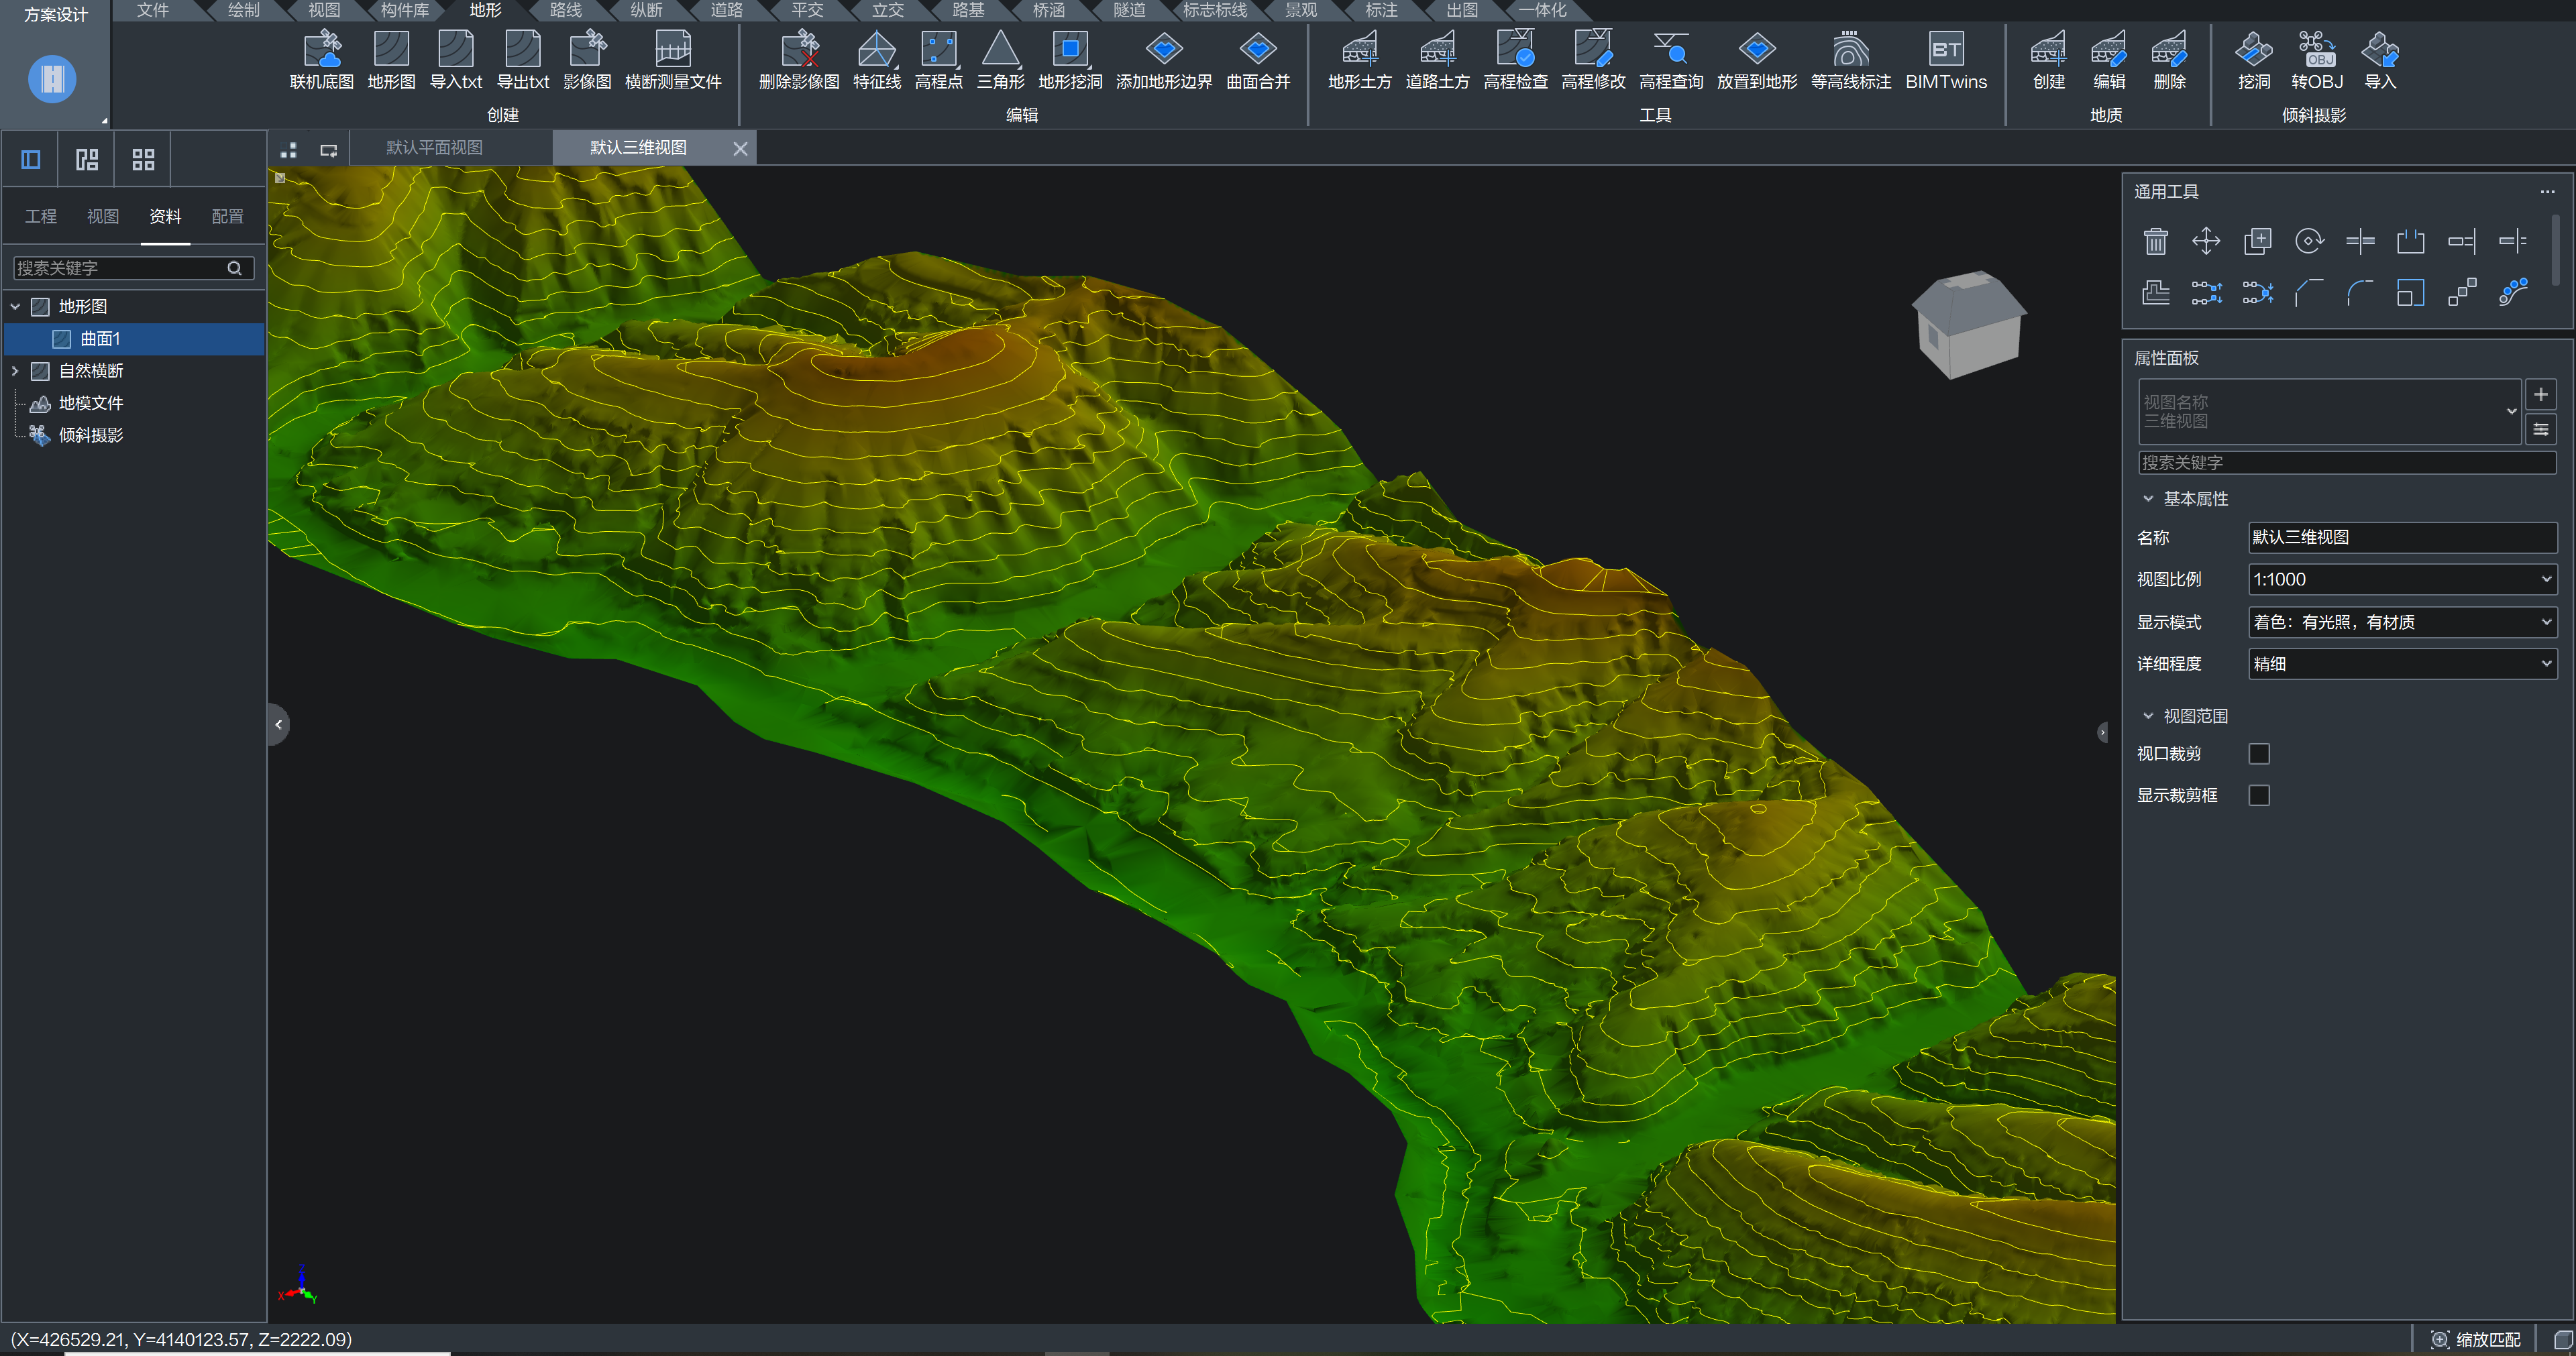
Task: Switch to the 默认平面视图 tab
Action: 434,148
